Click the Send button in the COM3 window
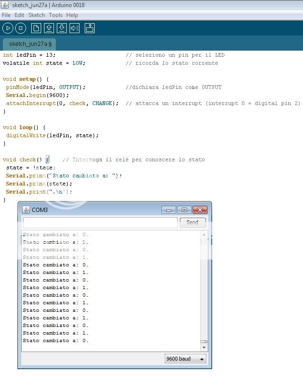Image resolution: width=303 pixels, height=379 pixels. tap(193, 222)
